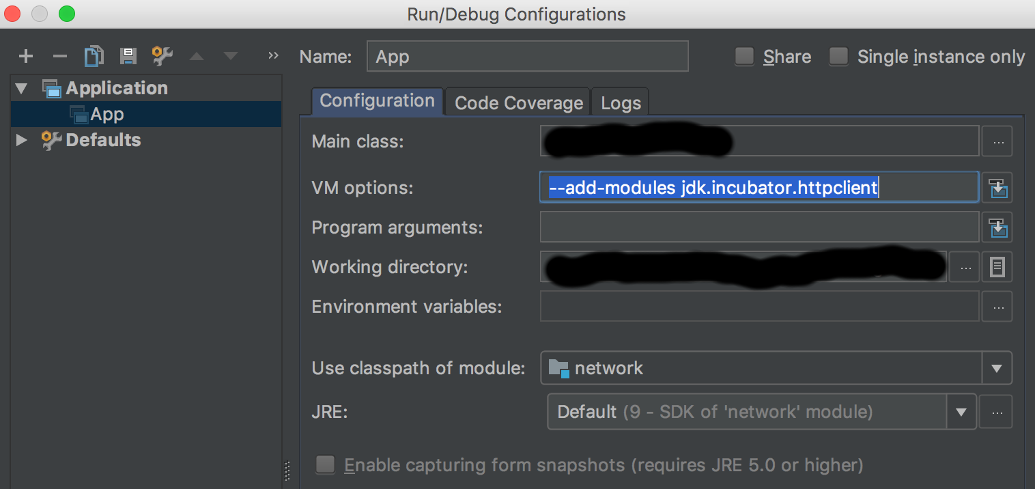Switch to the Logs tab
The image size is (1035, 489).
point(621,103)
